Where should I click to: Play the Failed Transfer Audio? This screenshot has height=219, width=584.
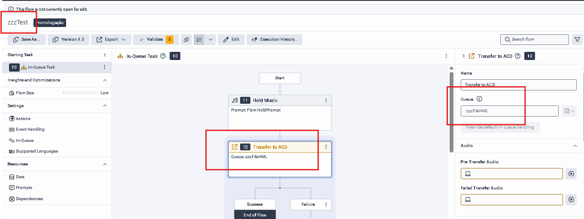coord(571,200)
